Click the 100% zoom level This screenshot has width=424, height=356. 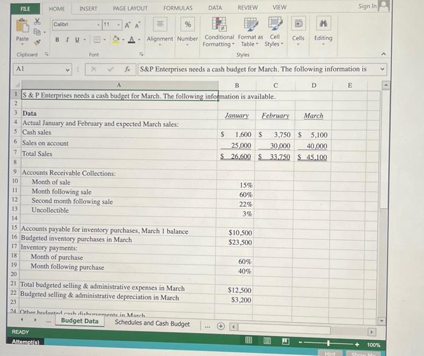(x=374, y=345)
